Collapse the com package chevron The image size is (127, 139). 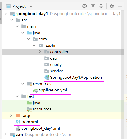pos(29,39)
